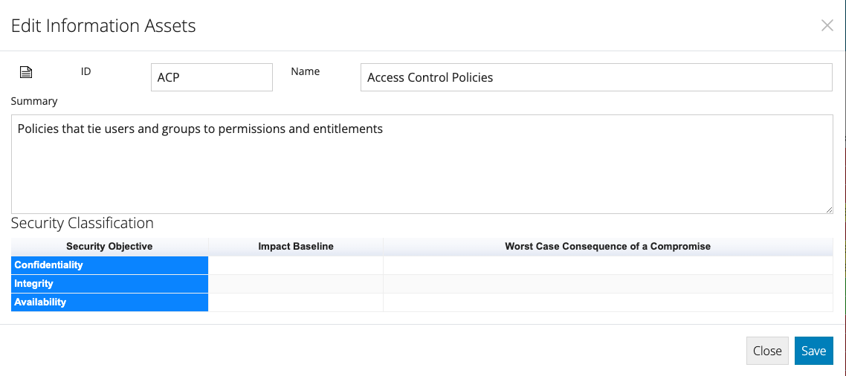Save the information asset changes

[813, 351]
